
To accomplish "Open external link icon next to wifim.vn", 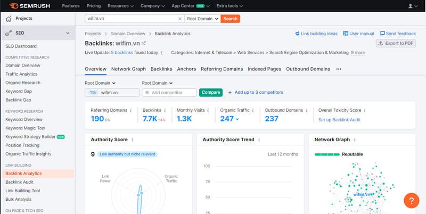I will click(144, 43).
